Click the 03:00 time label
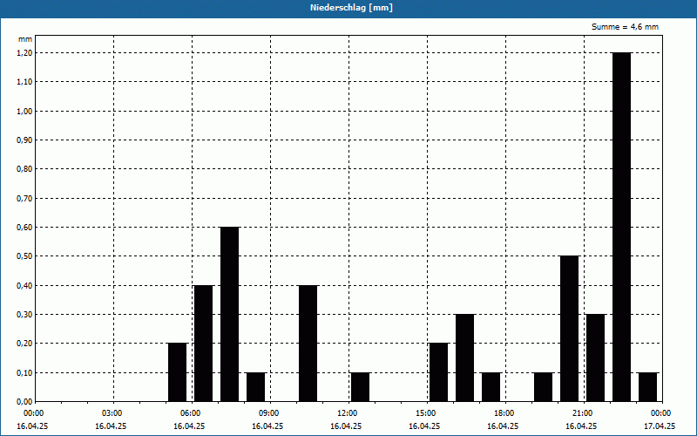Screen dimensions: 697x436 (x=112, y=413)
